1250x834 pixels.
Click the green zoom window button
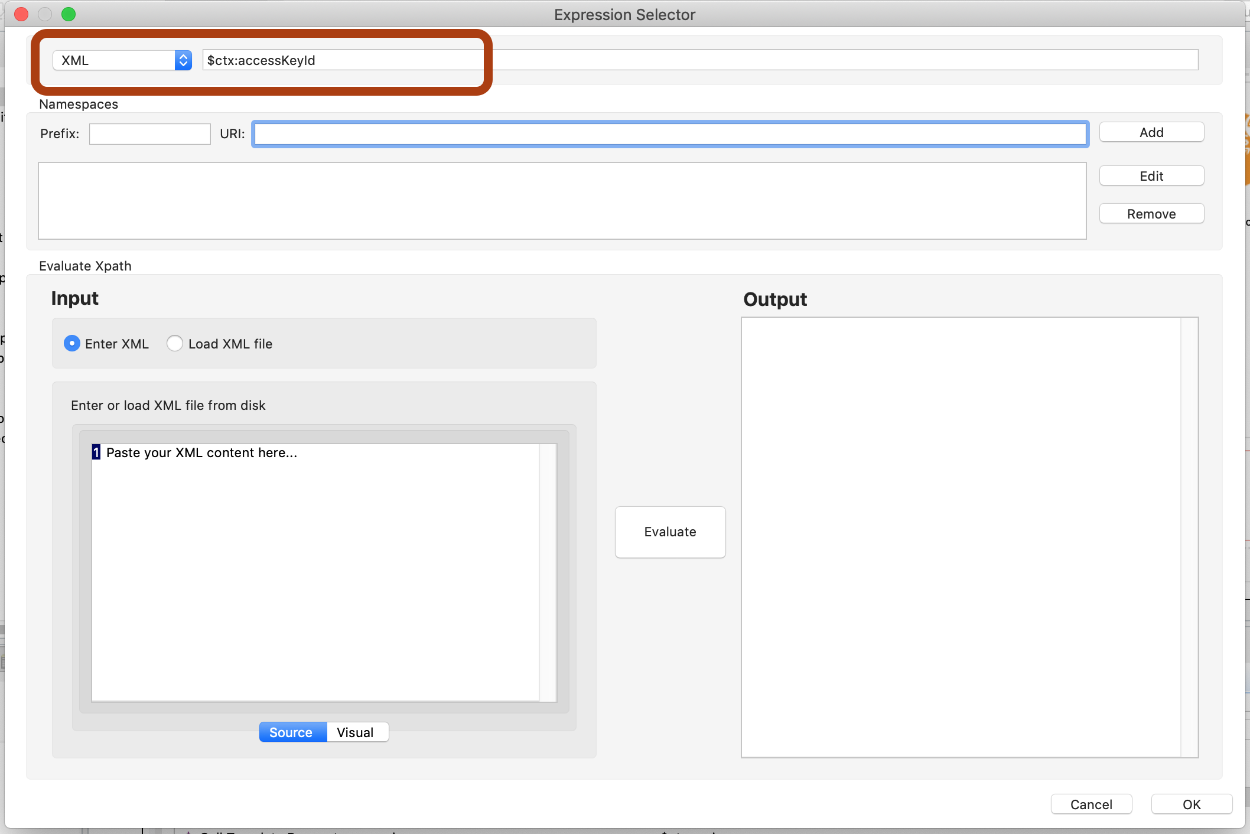click(x=69, y=14)
